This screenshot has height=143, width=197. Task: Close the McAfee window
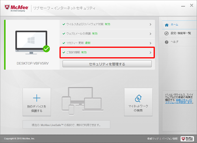[191, 5]
